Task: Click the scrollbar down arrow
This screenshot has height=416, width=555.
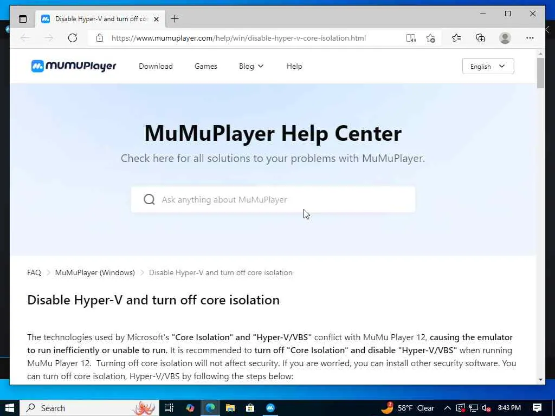Action: [540, 380]
